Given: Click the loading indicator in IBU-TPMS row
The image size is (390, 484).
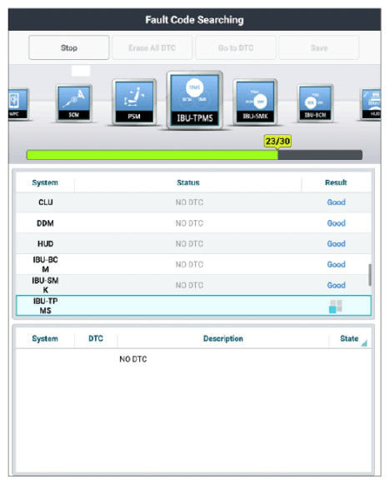Looking at the screenshot, I should click(336, 306).
